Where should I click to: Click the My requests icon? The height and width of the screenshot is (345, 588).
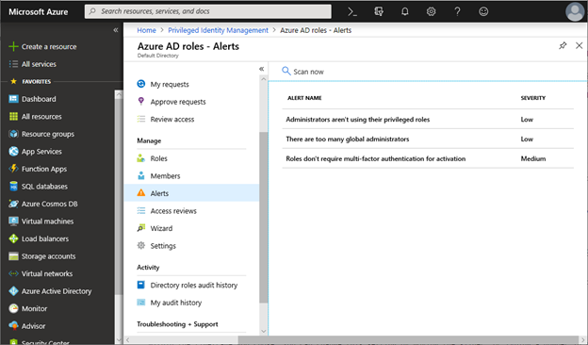click(x=141, y=84)
